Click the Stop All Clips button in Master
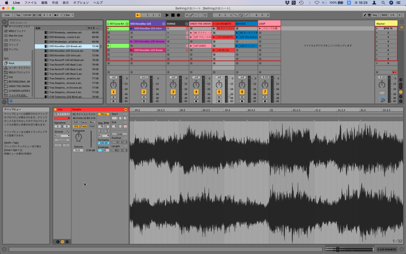The image size is (406, 254). (377, 72)
